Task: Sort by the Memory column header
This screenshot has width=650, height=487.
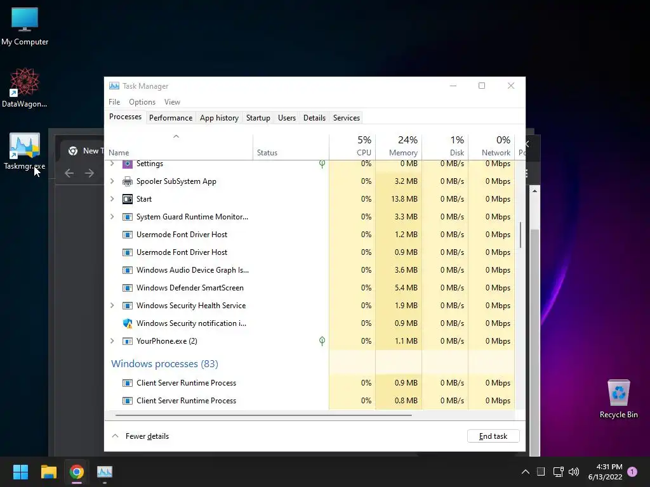Action: (399, 146)
